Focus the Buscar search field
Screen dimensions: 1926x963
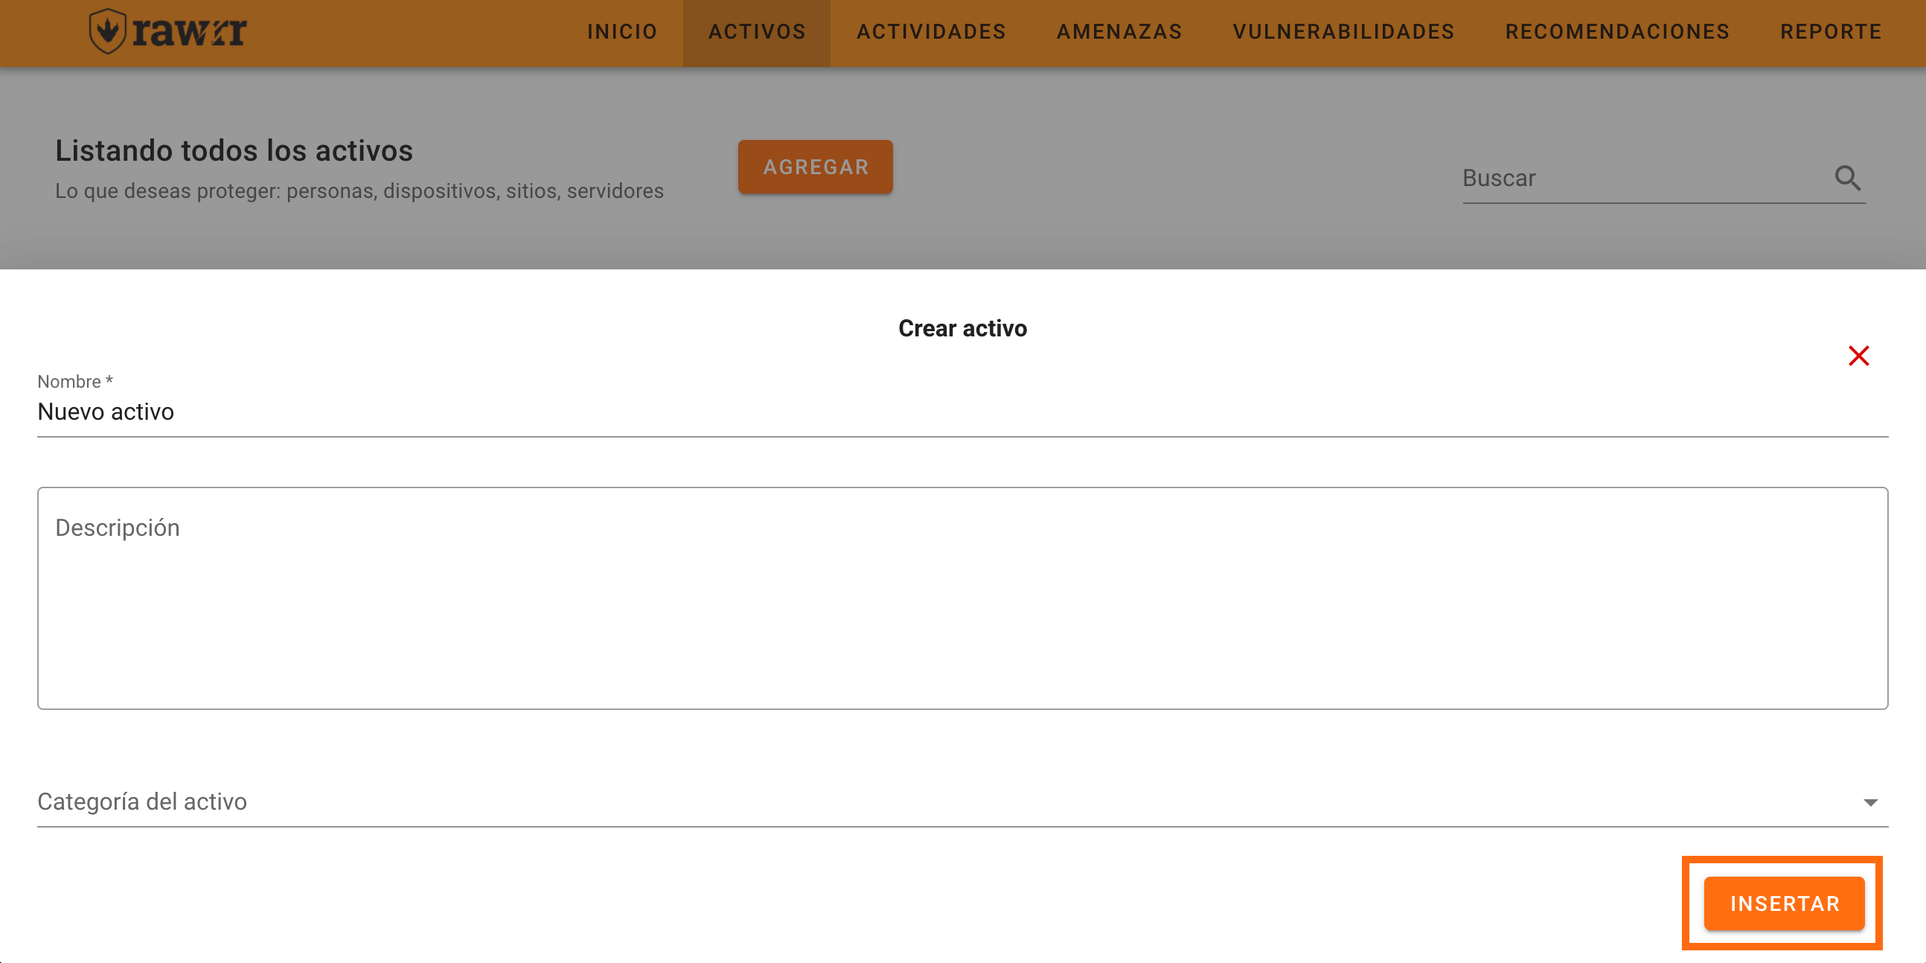point(1637,178)
